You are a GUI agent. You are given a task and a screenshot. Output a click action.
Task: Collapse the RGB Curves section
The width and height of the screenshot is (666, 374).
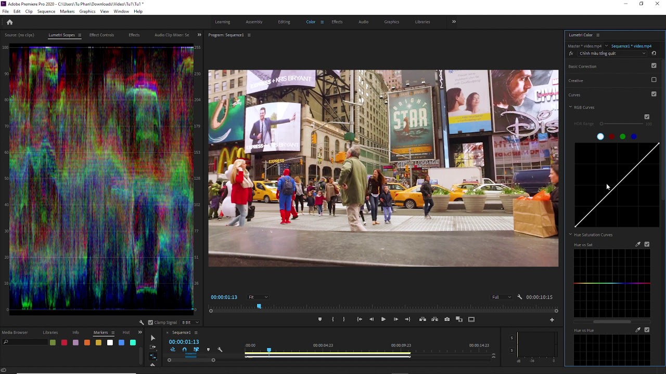tap(570, 107)
